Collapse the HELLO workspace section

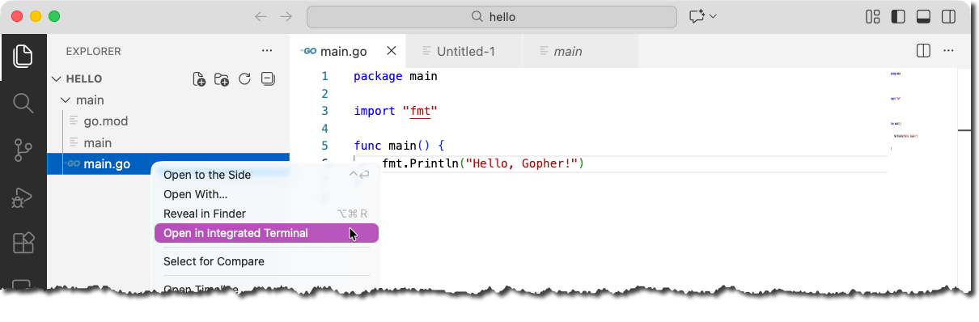56,79
